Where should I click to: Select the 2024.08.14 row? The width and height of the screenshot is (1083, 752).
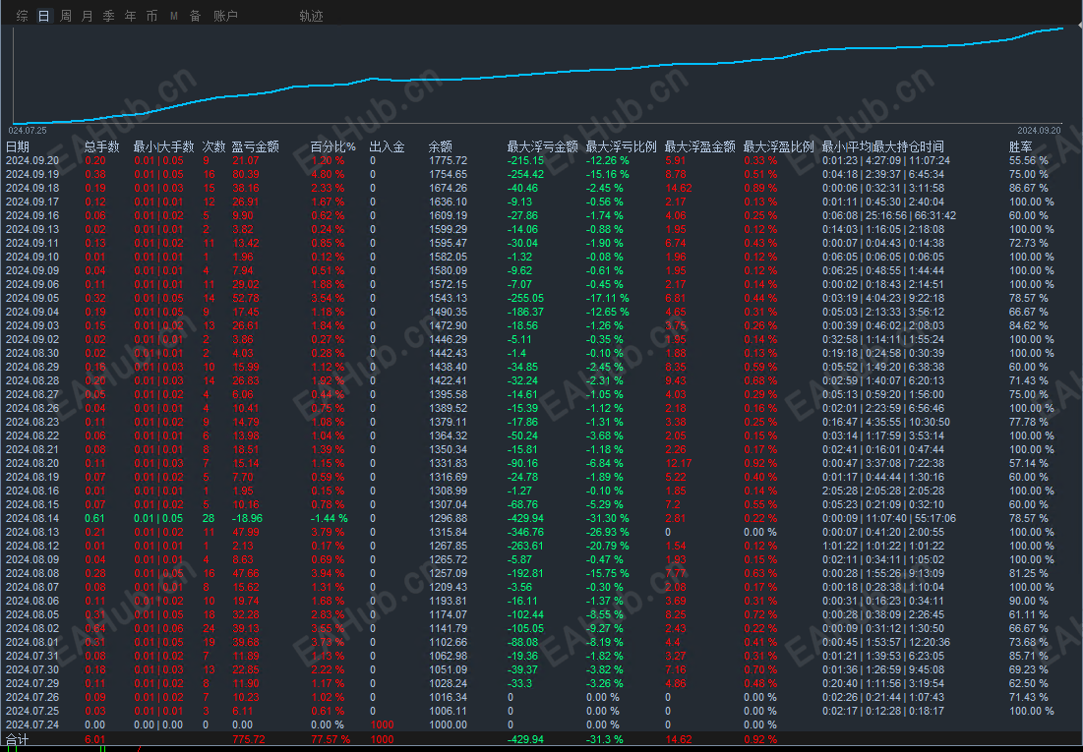[x=541, y=518]
